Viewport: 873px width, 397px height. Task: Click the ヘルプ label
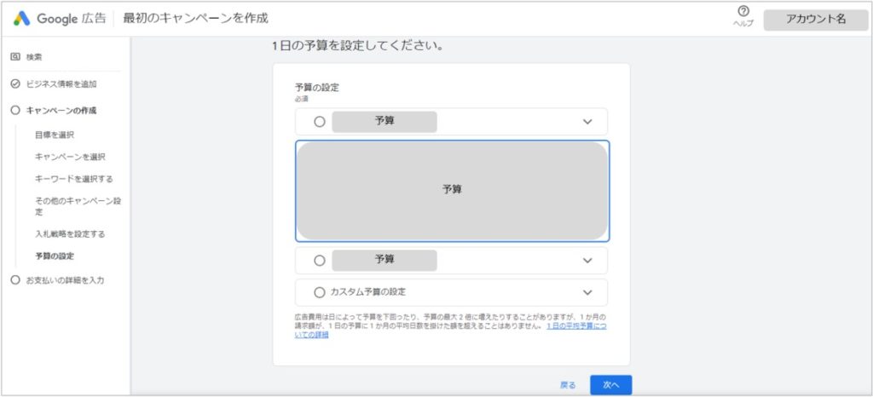(743, 24)
